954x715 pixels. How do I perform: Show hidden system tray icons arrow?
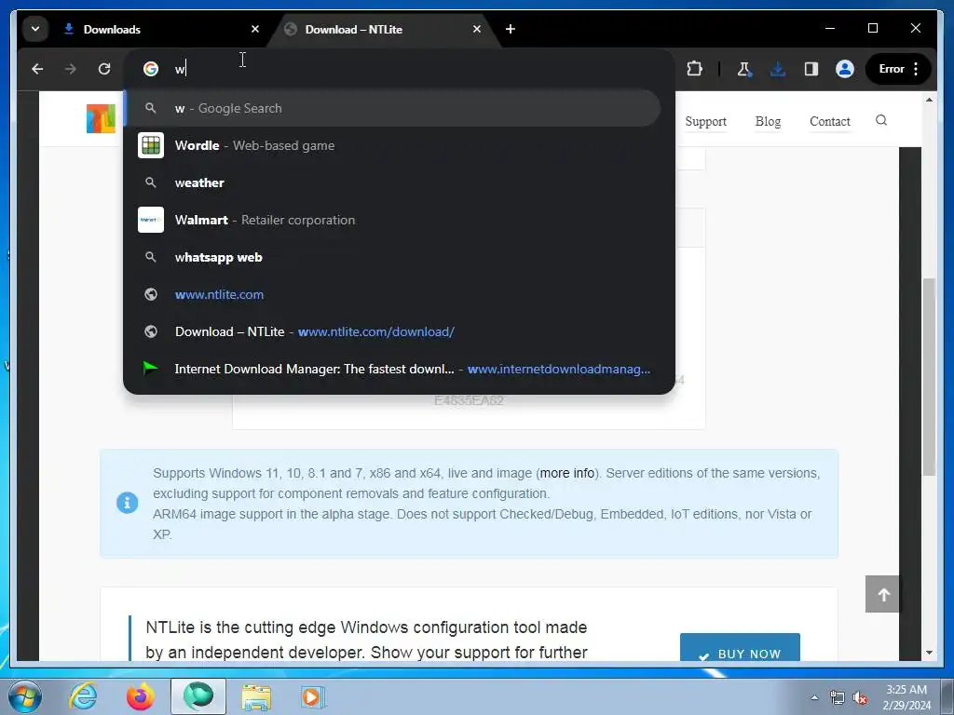pyautogui.click(x=814, y=697)
